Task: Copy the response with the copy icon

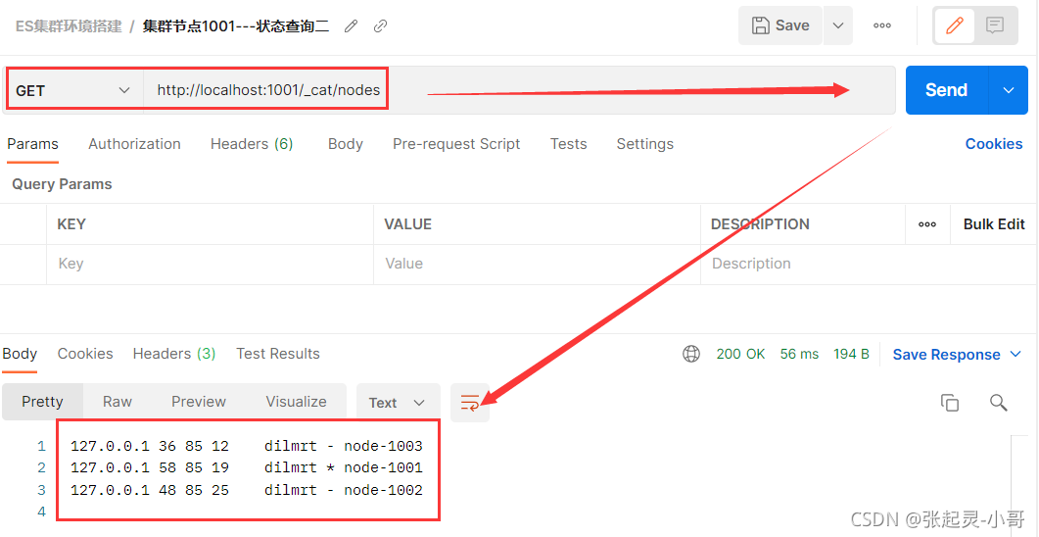Action: point(950,403)
